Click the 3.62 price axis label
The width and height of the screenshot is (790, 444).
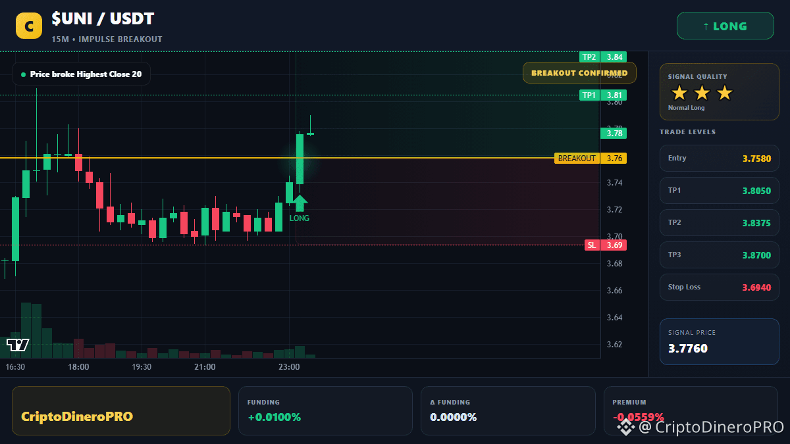tap(614, 345)
